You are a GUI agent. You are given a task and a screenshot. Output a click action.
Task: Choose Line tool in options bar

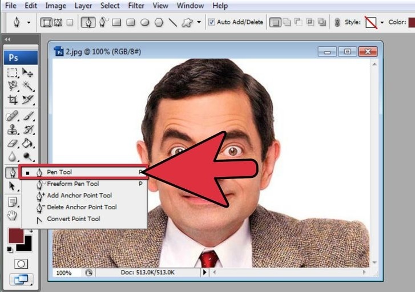pyautogui.click(x=173, y=22)
